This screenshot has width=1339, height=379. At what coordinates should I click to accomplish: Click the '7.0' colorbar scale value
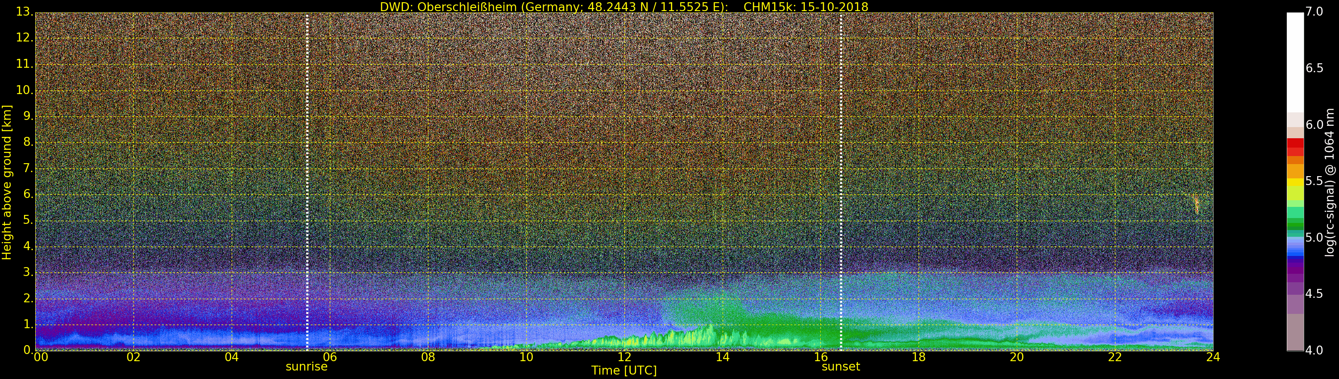click(x=1314, y=12)
